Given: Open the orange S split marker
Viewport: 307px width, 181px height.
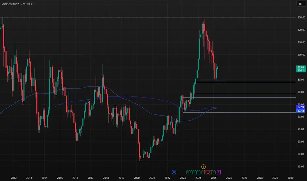Looking at the screenshot, I should pos(204,167).
